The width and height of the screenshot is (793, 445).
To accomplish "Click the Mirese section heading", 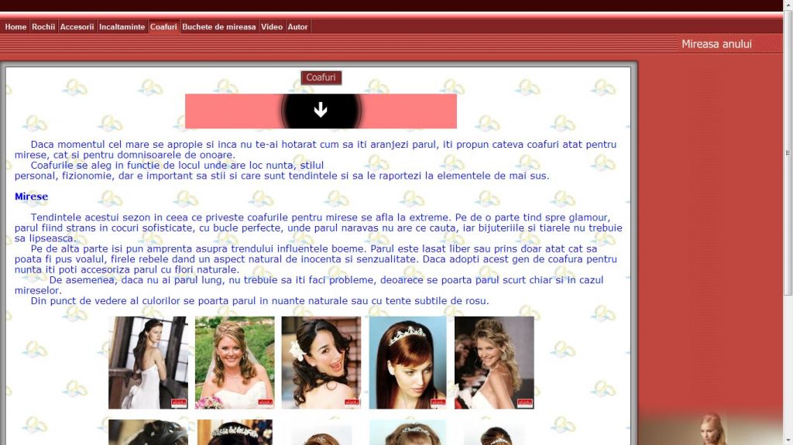I will [31, 197].
